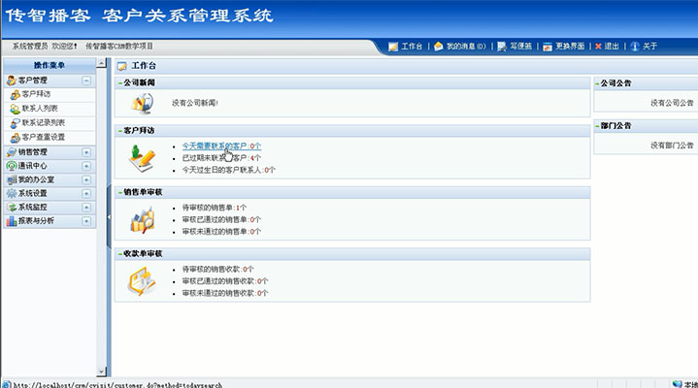Click the 客户查重设置 sidebar icon
698x388 pixels.
16,137
